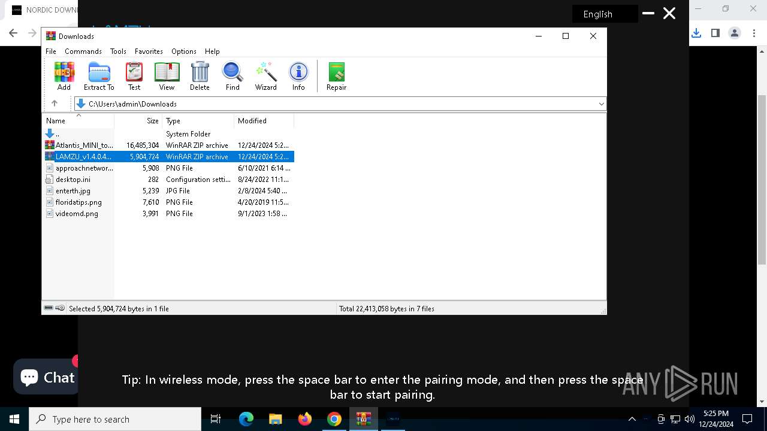Select desktop.ini file

coord(169,180)
